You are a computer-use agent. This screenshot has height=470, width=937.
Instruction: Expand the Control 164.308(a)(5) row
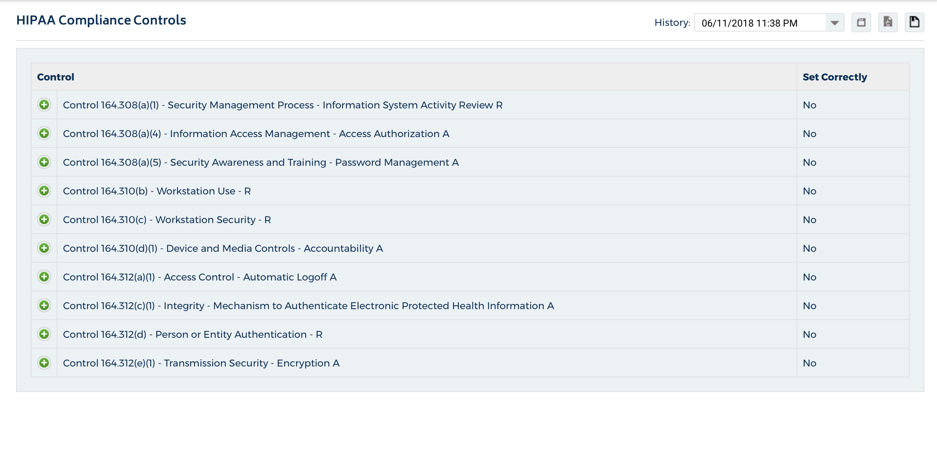(44, 162)
